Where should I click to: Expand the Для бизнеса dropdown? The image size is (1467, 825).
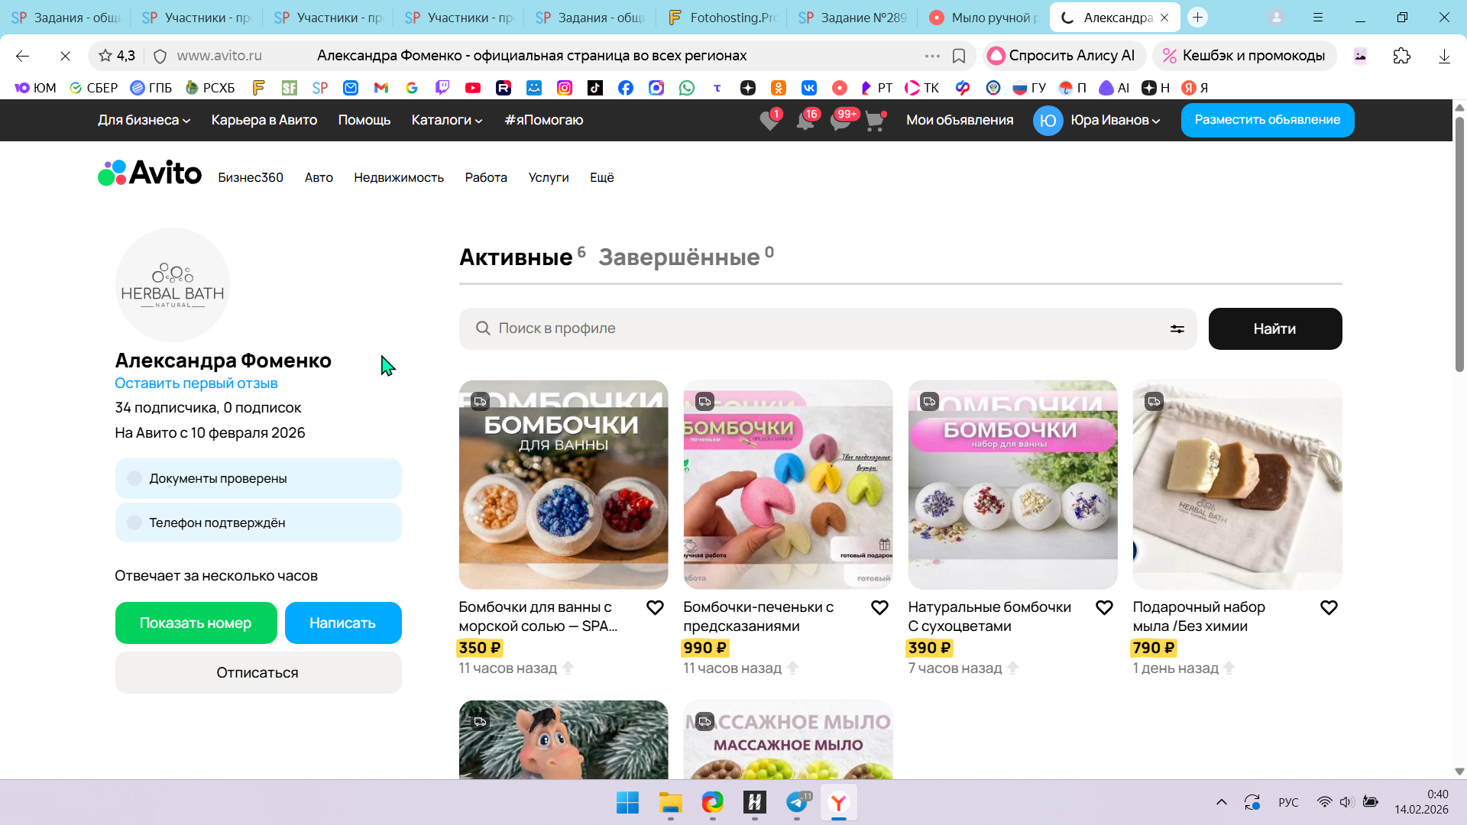[144, 120]
